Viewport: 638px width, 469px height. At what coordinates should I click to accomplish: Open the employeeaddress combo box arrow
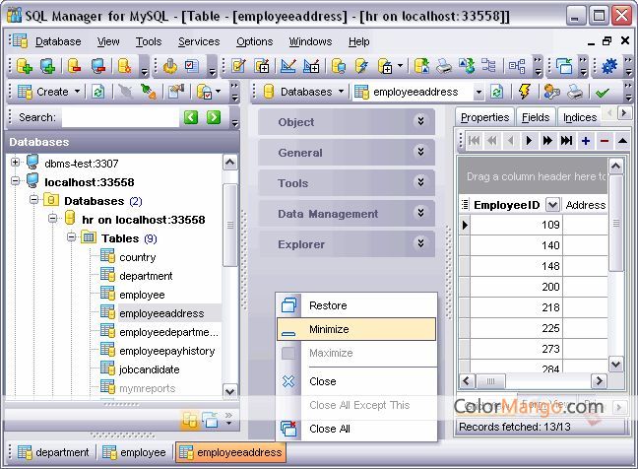pos(478,93)
